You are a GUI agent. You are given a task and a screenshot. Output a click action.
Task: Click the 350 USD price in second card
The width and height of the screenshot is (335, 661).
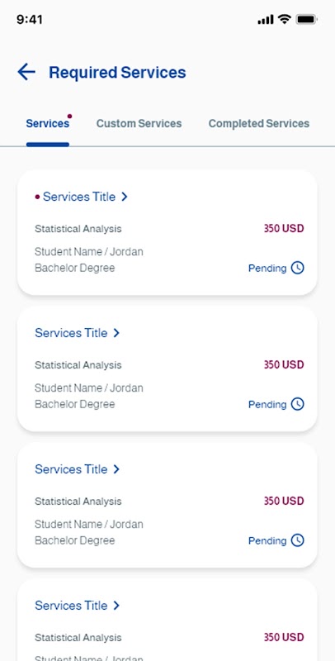284,364
